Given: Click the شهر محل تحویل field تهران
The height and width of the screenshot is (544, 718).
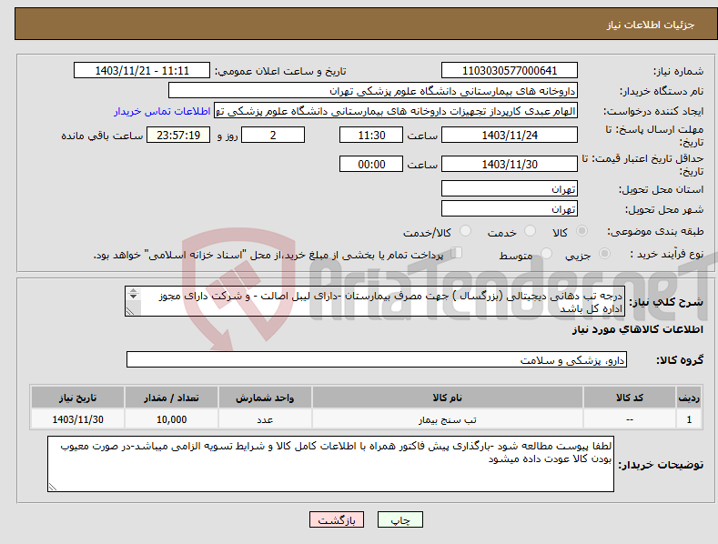Looking at the screenshot, I should pos(510,209).
